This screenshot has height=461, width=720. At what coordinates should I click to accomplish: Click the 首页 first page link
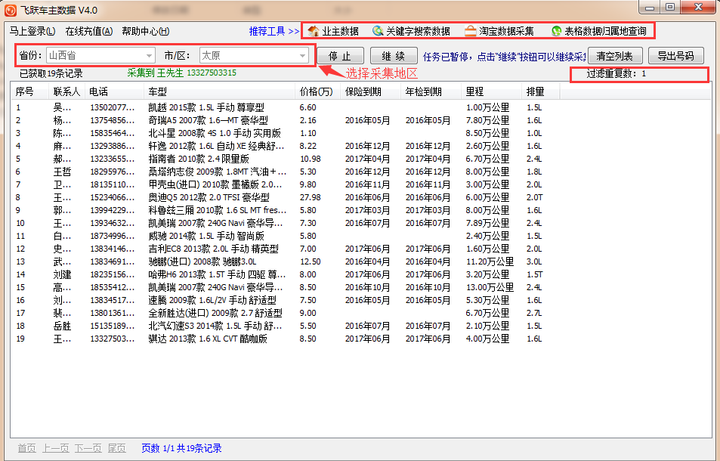pos(26,448)
